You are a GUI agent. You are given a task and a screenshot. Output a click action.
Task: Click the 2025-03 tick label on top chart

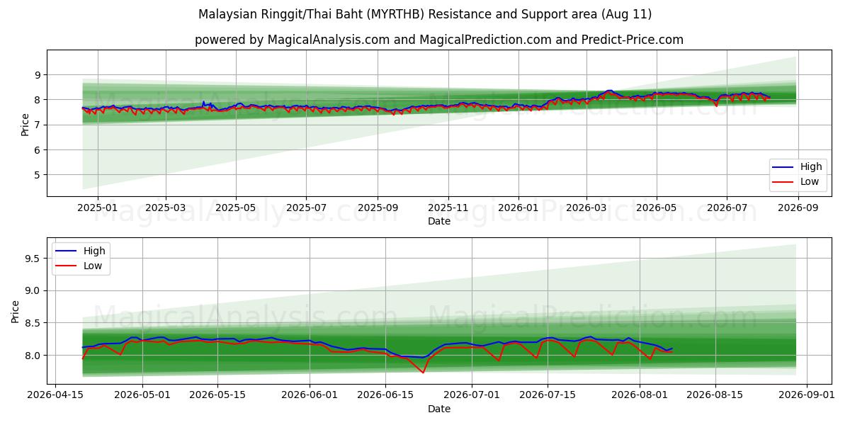pyautogui.click(x=166, y=208)
